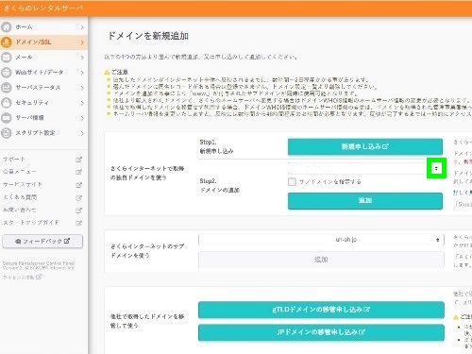Click external-link icon beside サービスサイト
The image size is (472, 354).
tap(78, 185)
